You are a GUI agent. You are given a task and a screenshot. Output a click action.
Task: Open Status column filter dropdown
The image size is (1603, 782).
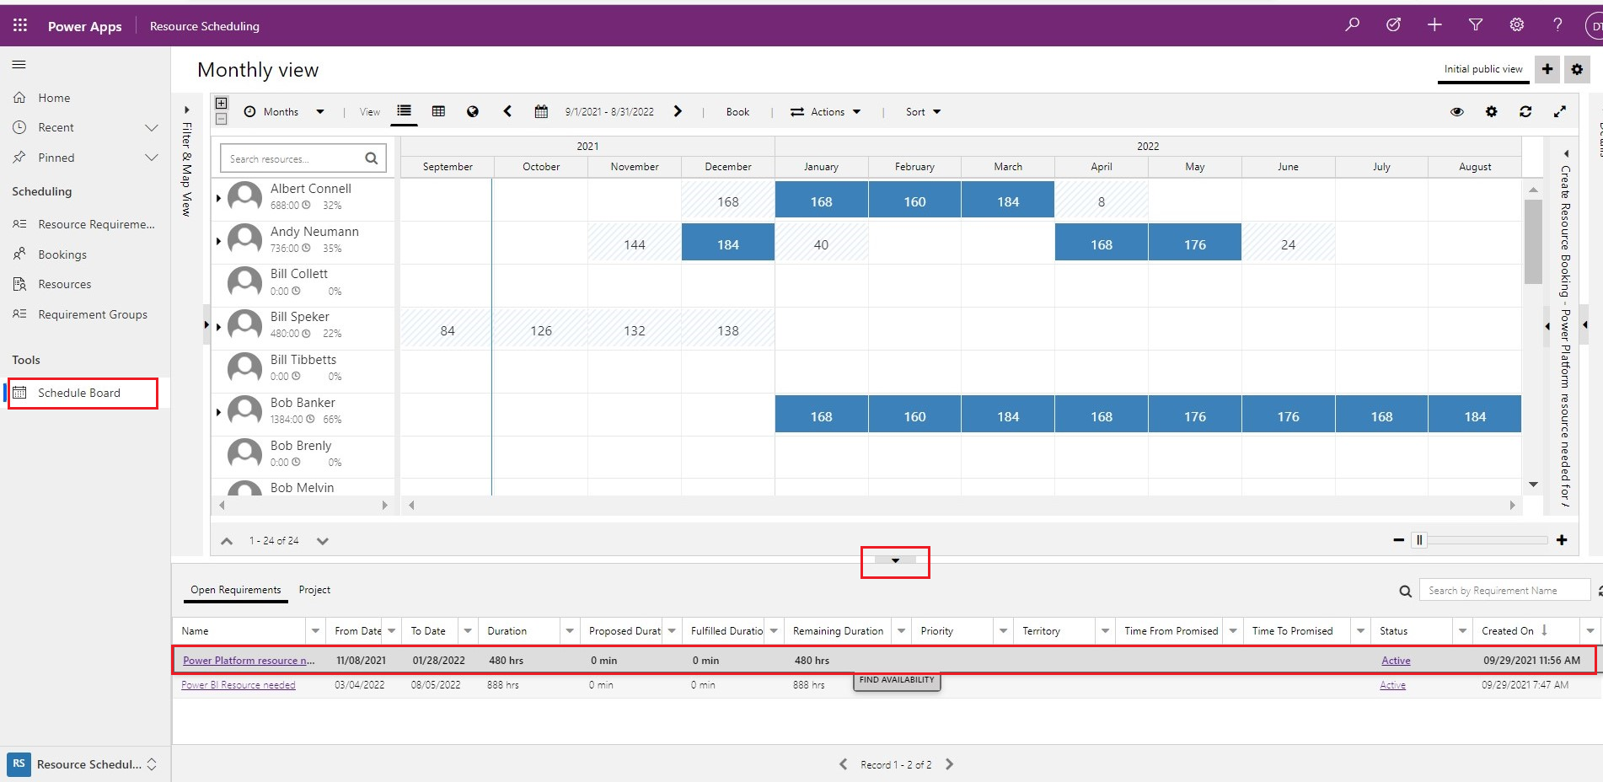point(1462,630)
